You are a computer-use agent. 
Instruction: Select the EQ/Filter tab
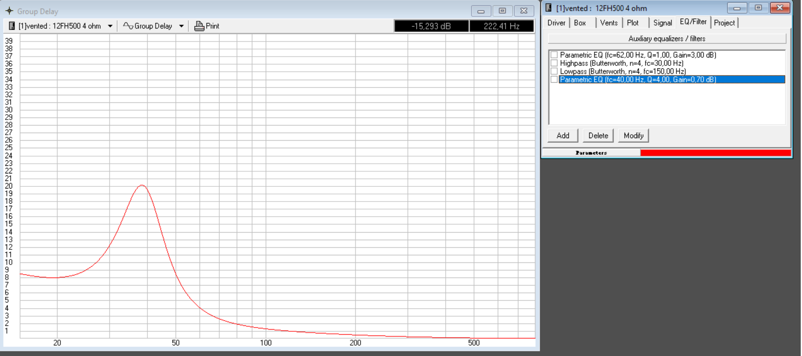(693, 22)
